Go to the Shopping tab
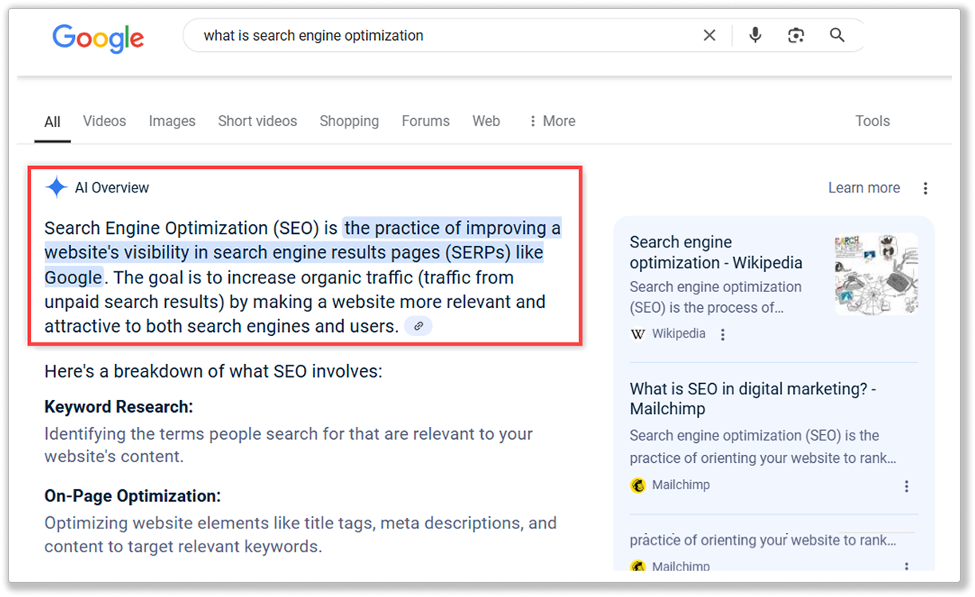The height and width of the screenshot is (597, 975). (x=349, y=121)
